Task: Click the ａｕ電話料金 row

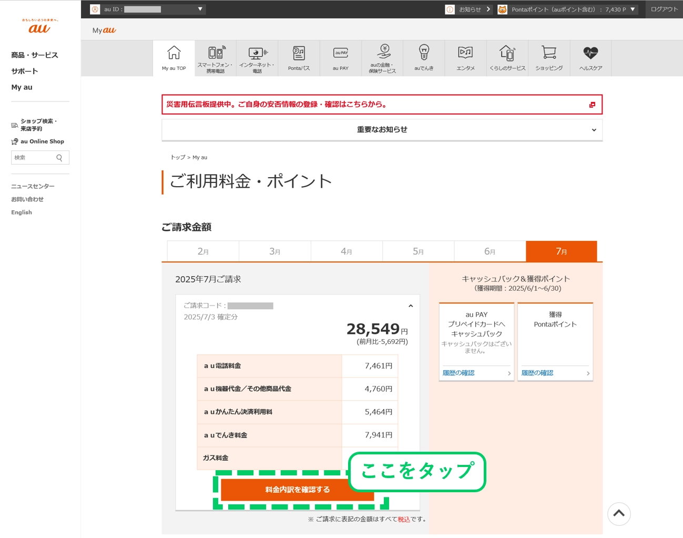Action: pos(298,366)
